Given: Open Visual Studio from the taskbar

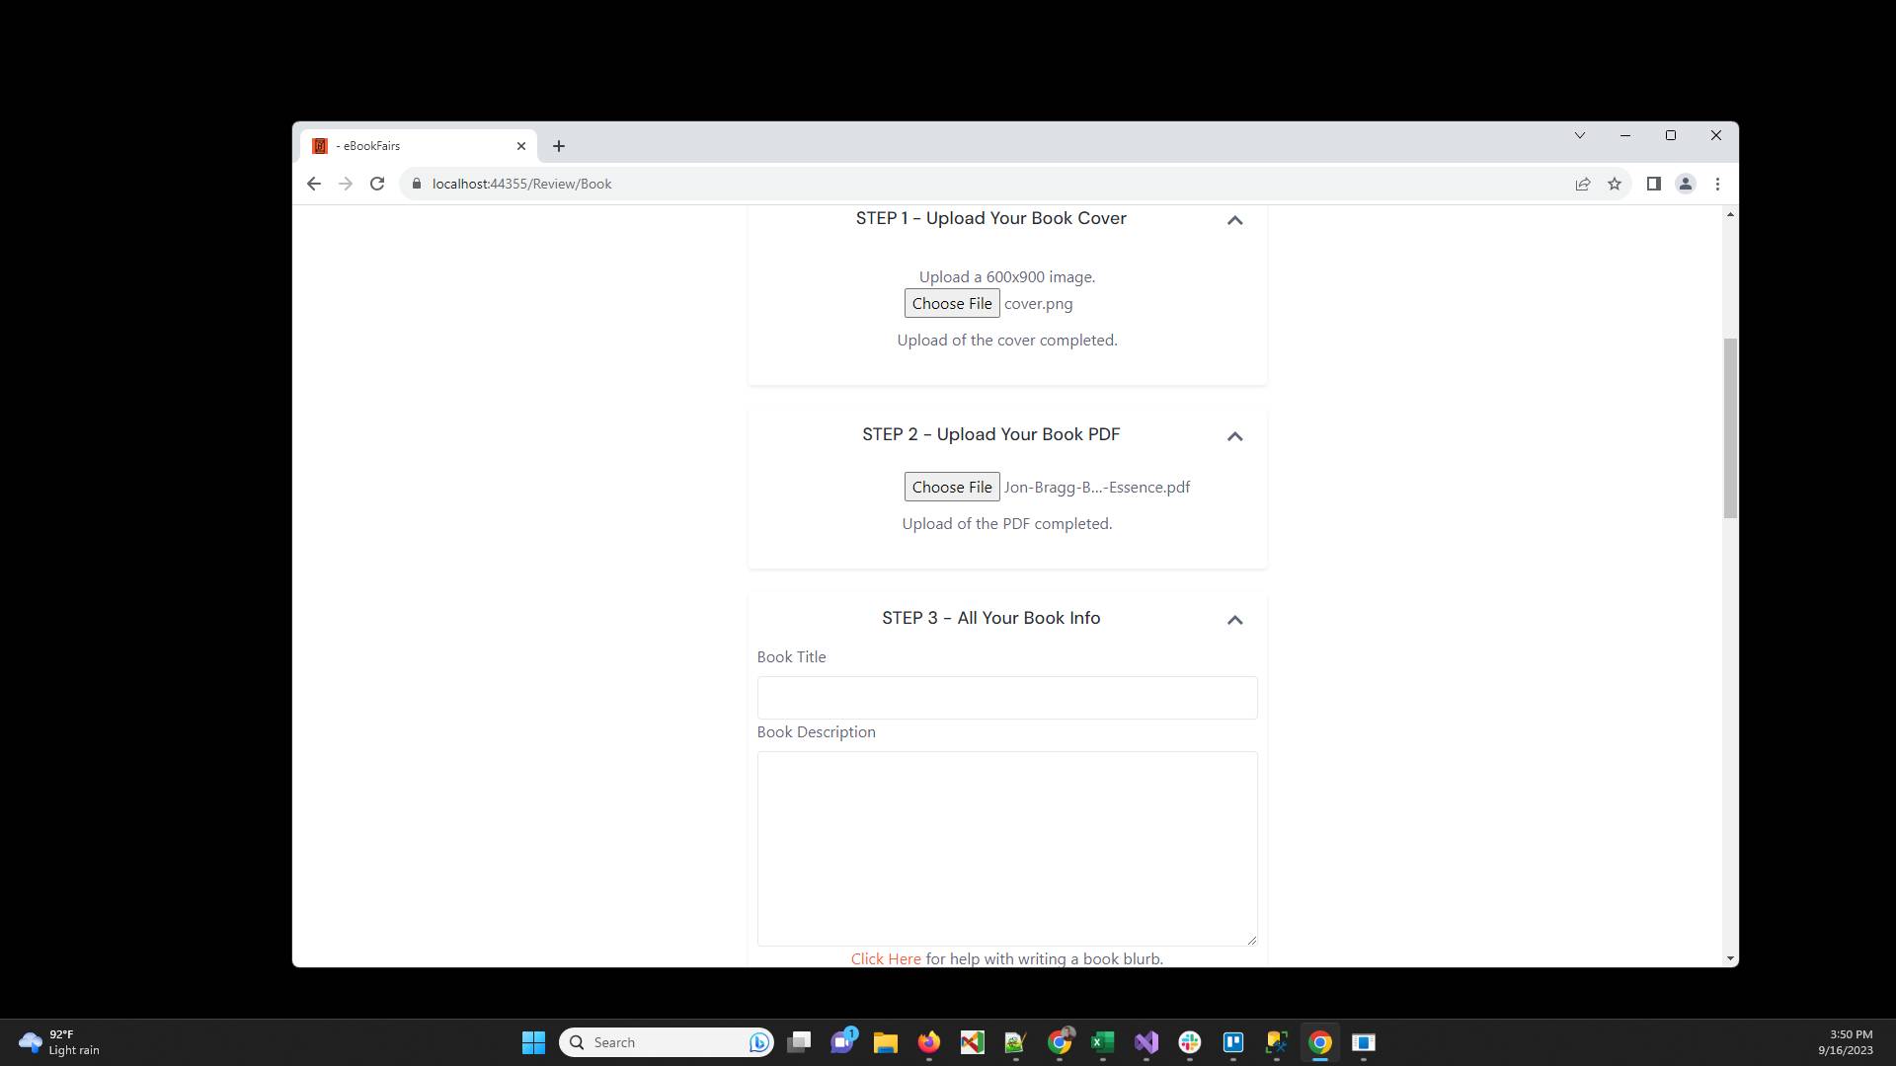Looking at the screenshot, I should click(x=1145, y=1042).
